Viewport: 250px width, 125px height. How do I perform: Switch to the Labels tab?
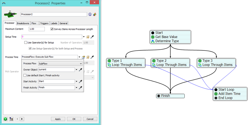click(x=54, y=23)
